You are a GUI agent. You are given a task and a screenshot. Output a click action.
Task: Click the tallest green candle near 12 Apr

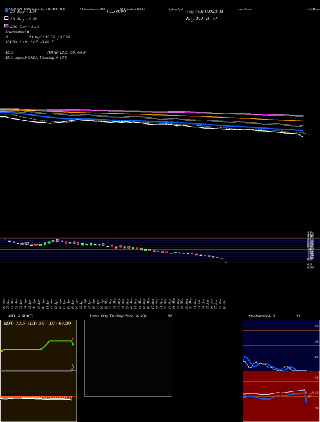point(53,241)
